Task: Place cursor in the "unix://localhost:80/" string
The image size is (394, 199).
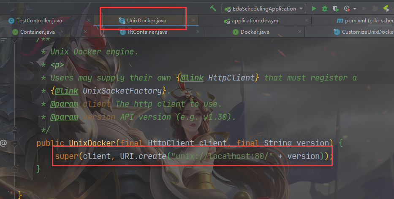Action: click(222, 156)
